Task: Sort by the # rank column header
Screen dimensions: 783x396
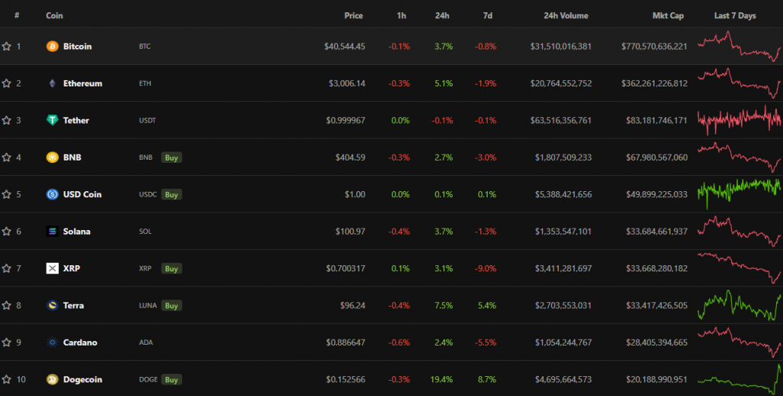Action: [x=17, y=15]
